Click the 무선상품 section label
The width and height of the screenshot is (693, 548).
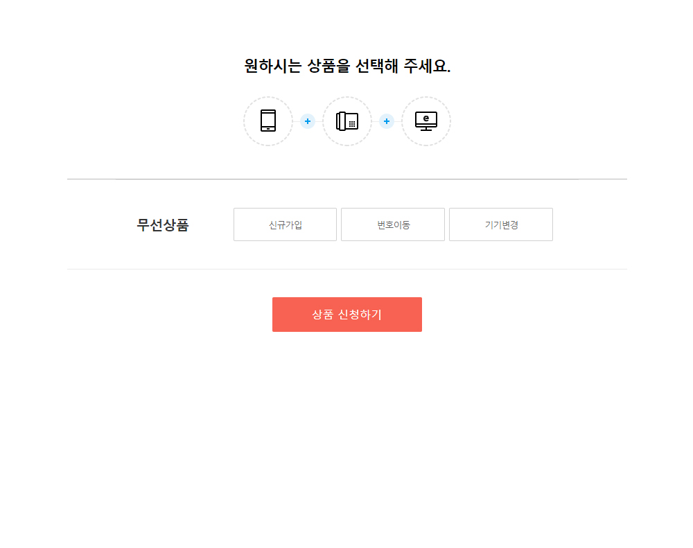(163, 225)
